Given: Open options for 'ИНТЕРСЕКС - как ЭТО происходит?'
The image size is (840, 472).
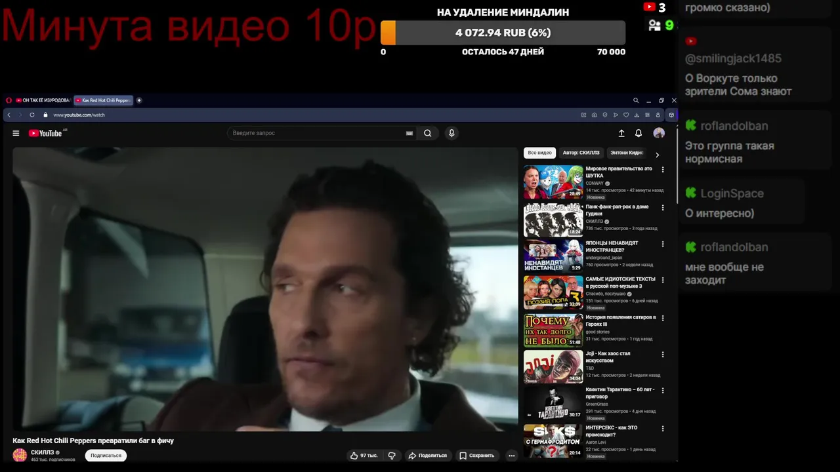Looking at the screenshot, I should pos(663,429).
